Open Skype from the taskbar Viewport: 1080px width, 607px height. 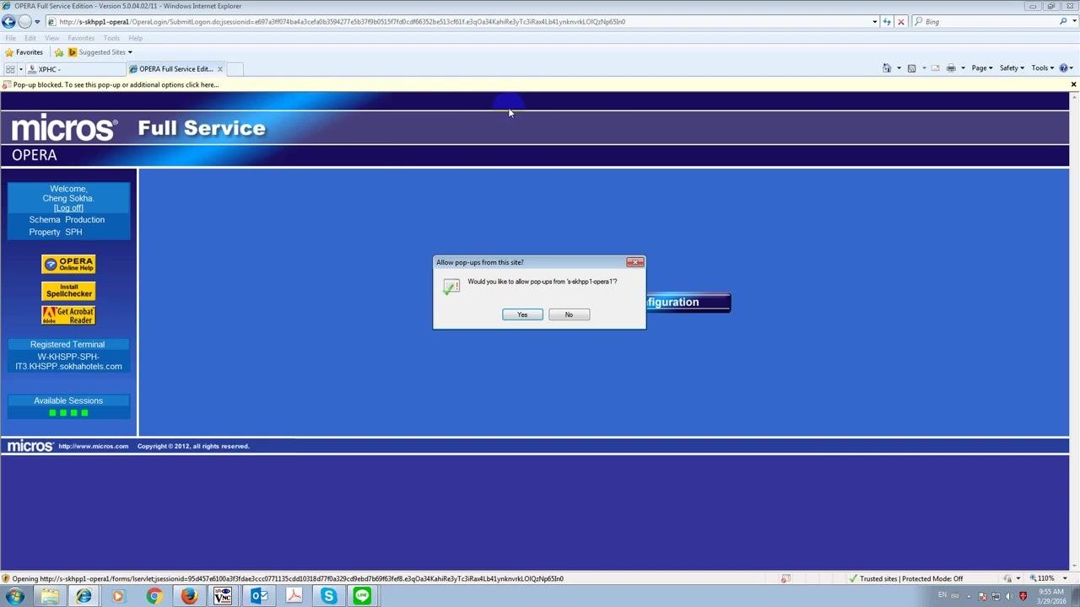[328, 596]
